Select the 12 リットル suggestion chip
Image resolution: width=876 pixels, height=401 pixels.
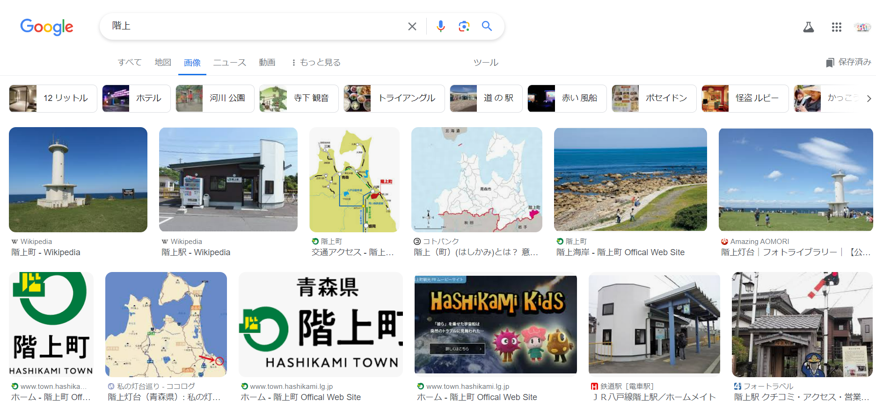click(x=53, y=98)
